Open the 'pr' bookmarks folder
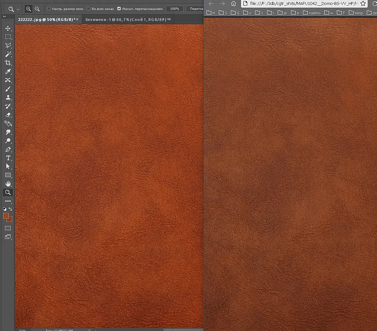Image resolution: width=377 pixels, height=331 pixels. pos(282,13)
